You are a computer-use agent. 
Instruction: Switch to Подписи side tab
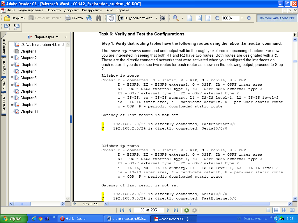pyautogui.click(x=4, y=67)
